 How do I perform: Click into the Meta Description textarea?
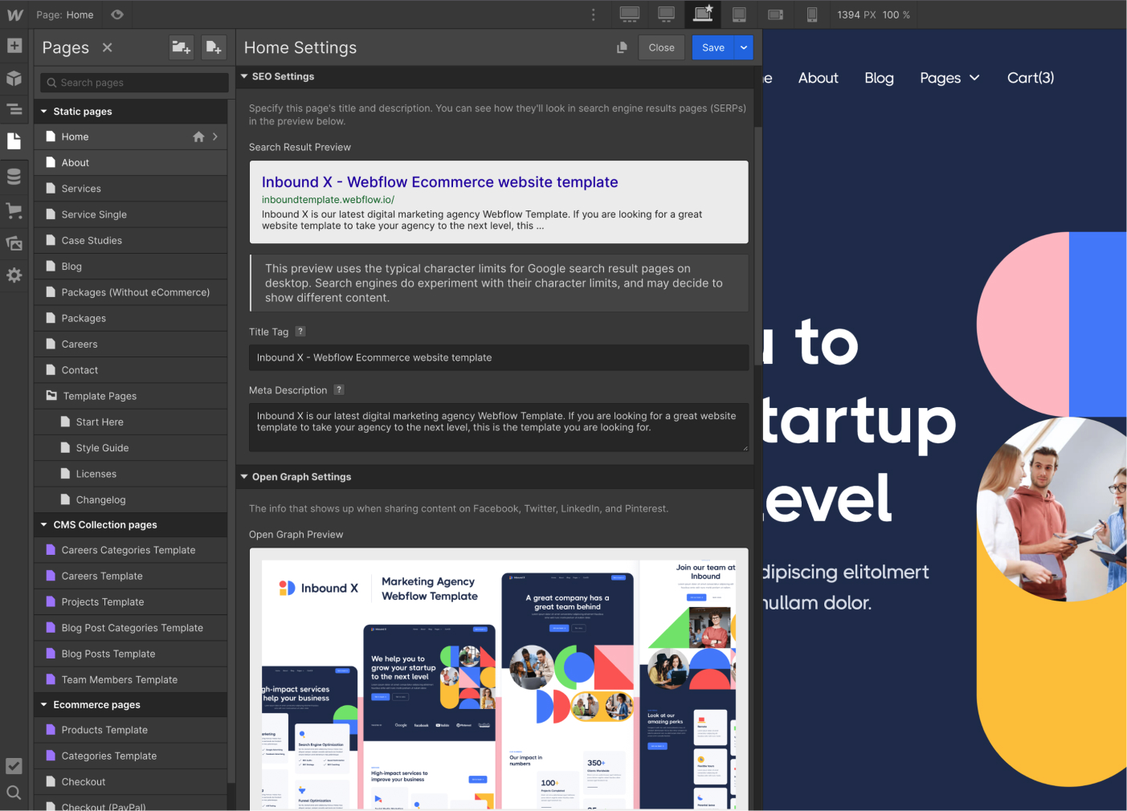pos(499,427)
